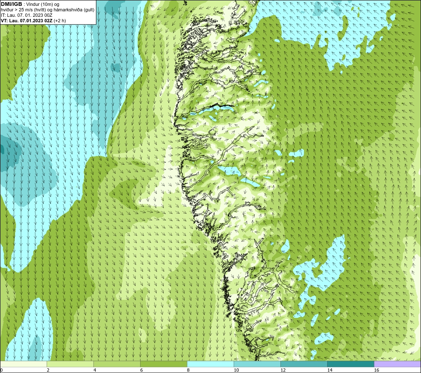Pick the dark green 6–8 m/s legend swatch
421x373 pixels.
click(163, 364)
